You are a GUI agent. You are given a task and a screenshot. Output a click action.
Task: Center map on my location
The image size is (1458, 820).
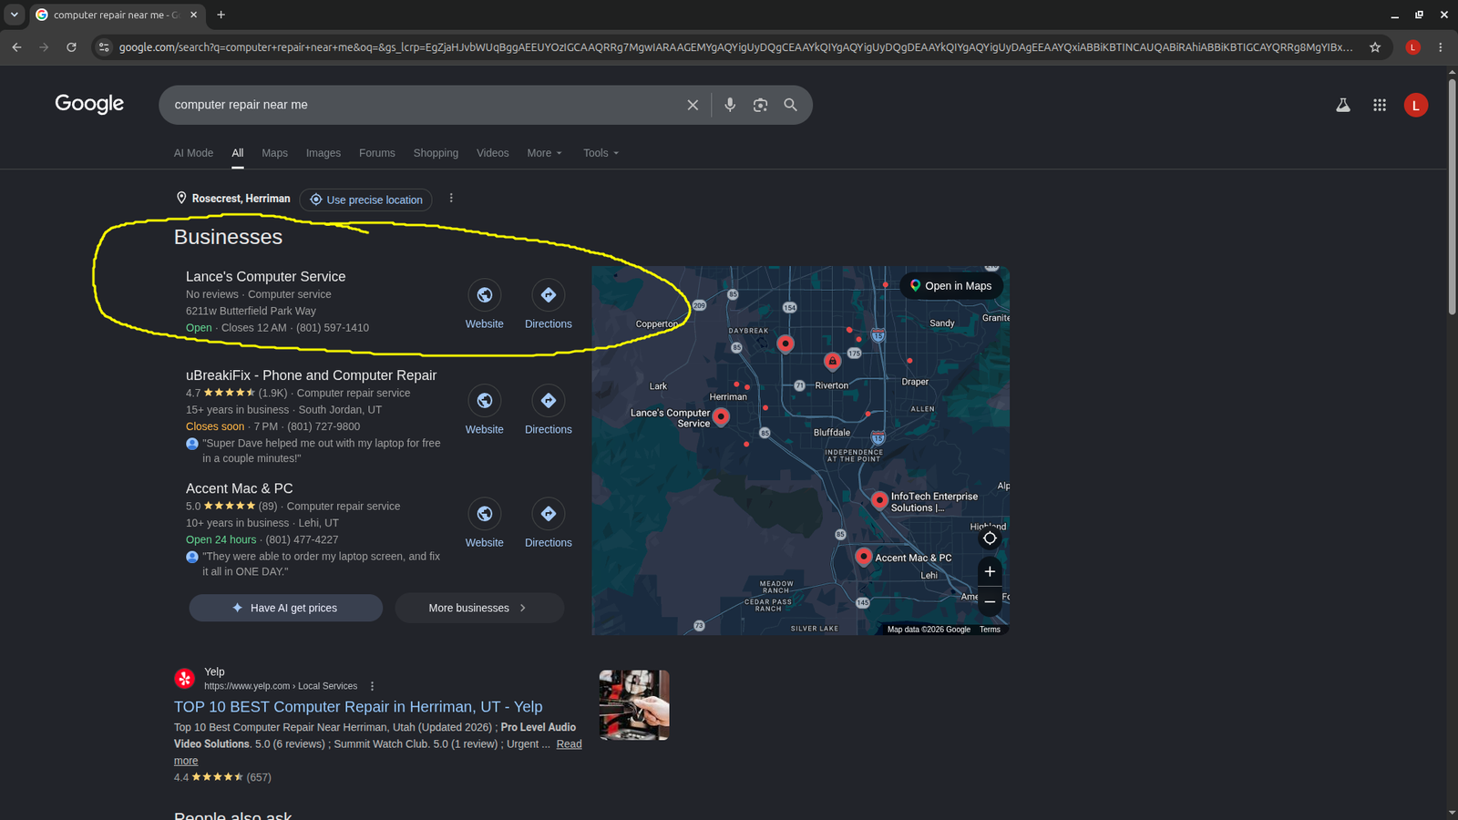click(990, 538)
